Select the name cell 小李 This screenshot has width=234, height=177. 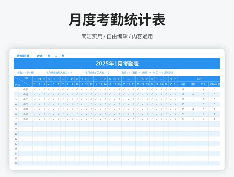[25, 90]
